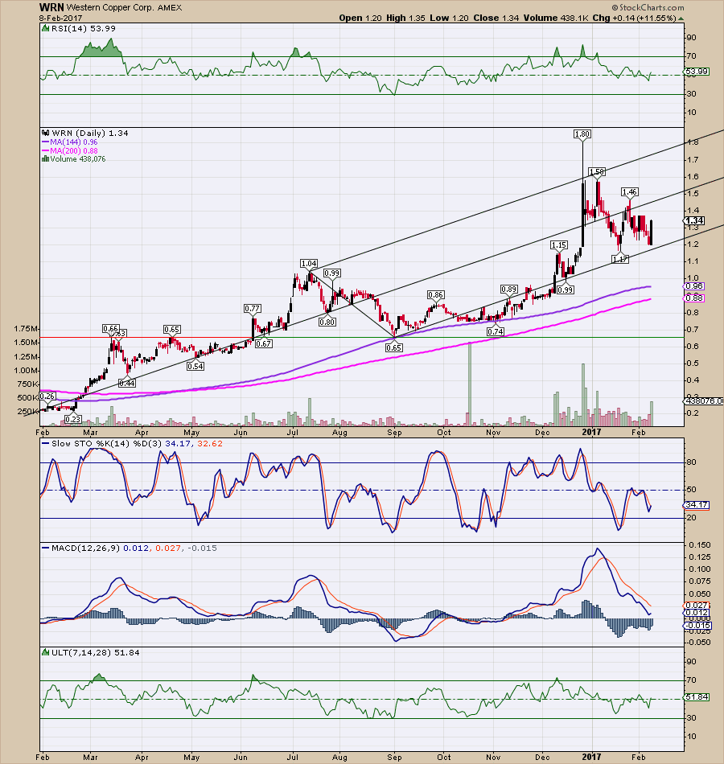Click the 53.99 RSI value tag on right axis
The image size is (724, 764).
[697, 72]
